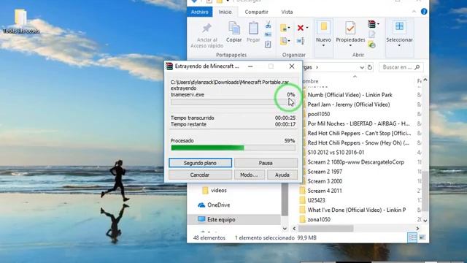The height and width of the screenshot is (263, 467).
Task: Select the zona1050 folder
Action: click(319, 219)
